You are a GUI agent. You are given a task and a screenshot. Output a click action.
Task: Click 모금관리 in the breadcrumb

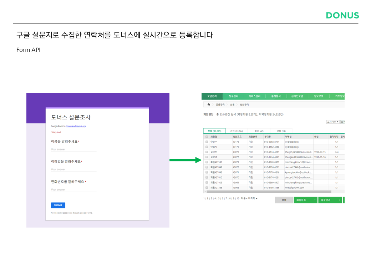(220, 105)
